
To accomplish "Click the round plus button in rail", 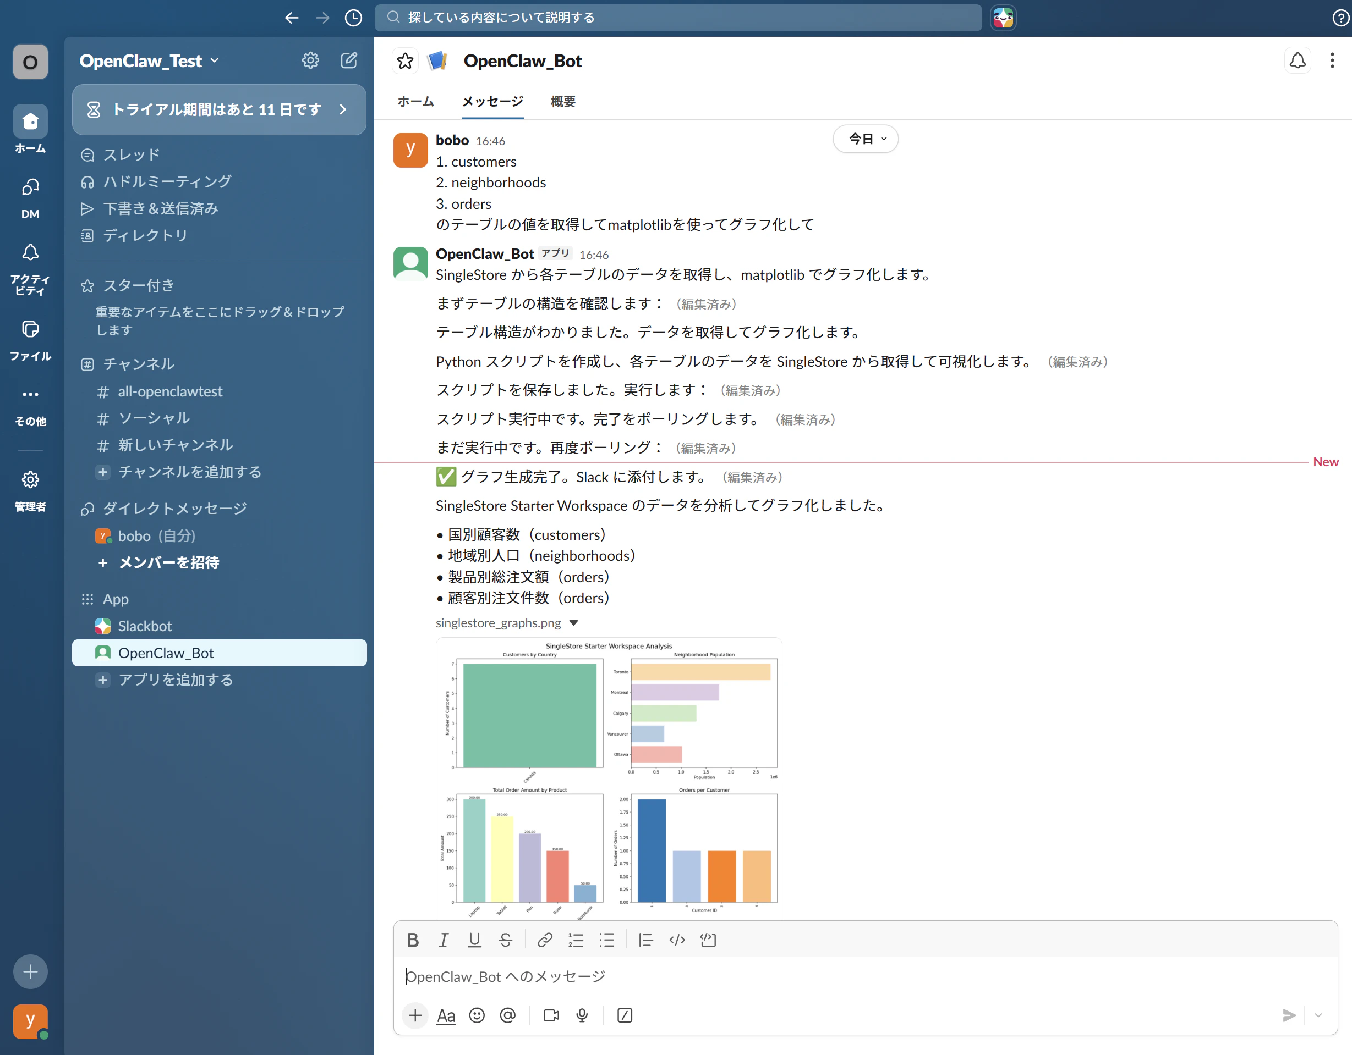I will point(30,971).
